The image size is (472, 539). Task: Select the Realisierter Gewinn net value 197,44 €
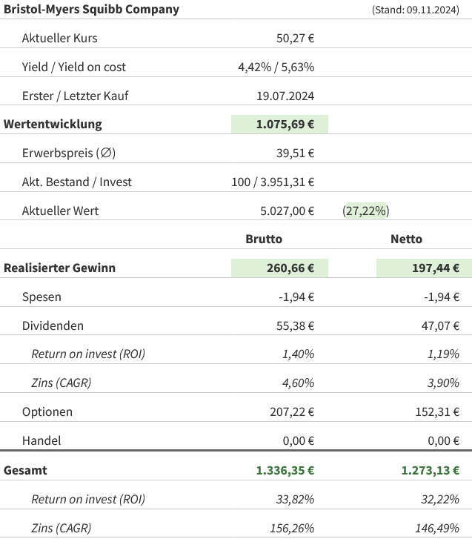coord(436,268)
